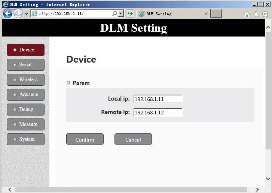Open the Tools gear icon
The height and width of the screenshot is (193, 272).
[265, 14]
